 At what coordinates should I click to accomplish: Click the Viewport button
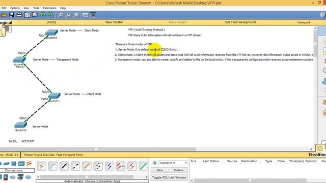(304, 22)
